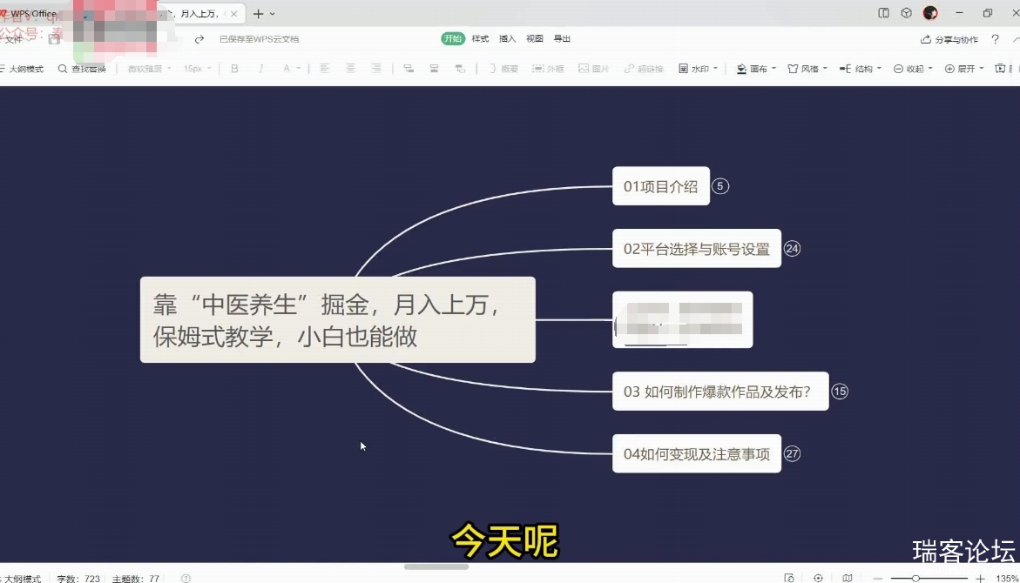
Task: Select the 02平台选择与账号设置 node
Action: 696,249
